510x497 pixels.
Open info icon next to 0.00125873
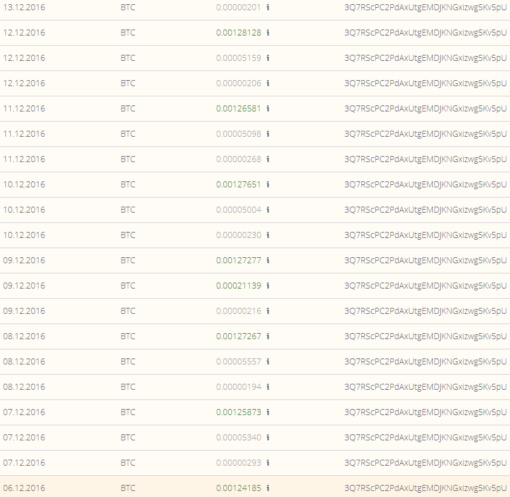(268, 412)
